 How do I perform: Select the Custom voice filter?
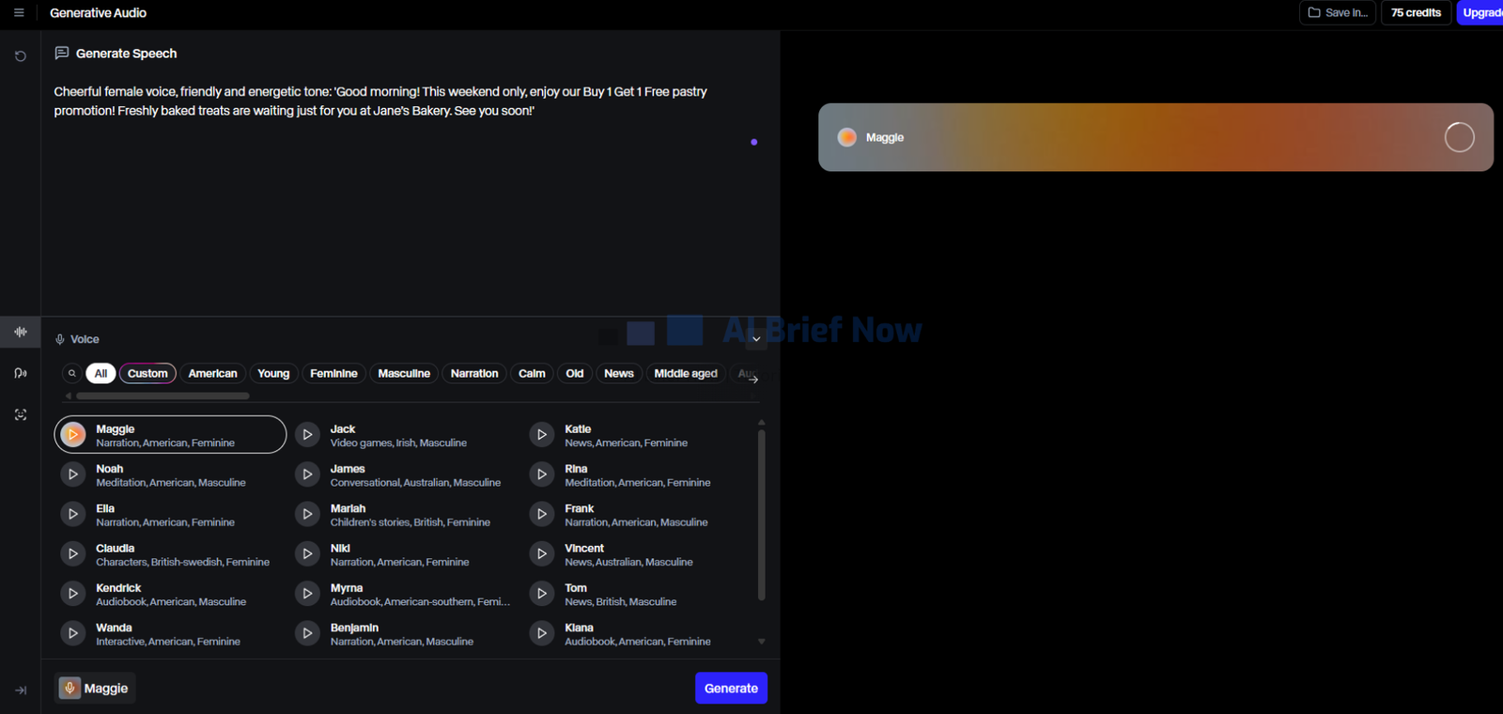point(147,373)
